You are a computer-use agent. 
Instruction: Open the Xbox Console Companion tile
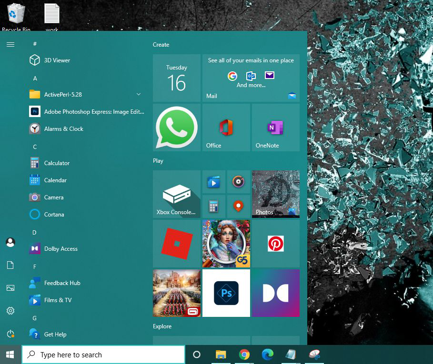tap(177, 194)
